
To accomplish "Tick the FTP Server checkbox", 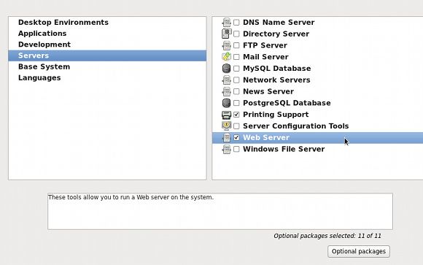I will (236, 45).
